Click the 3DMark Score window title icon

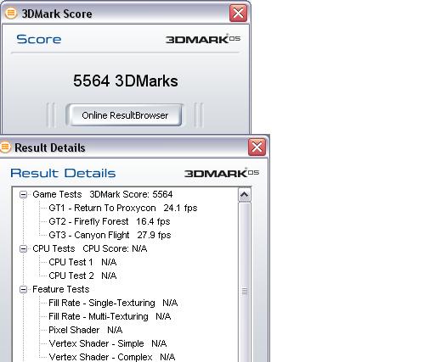point(11,13)
